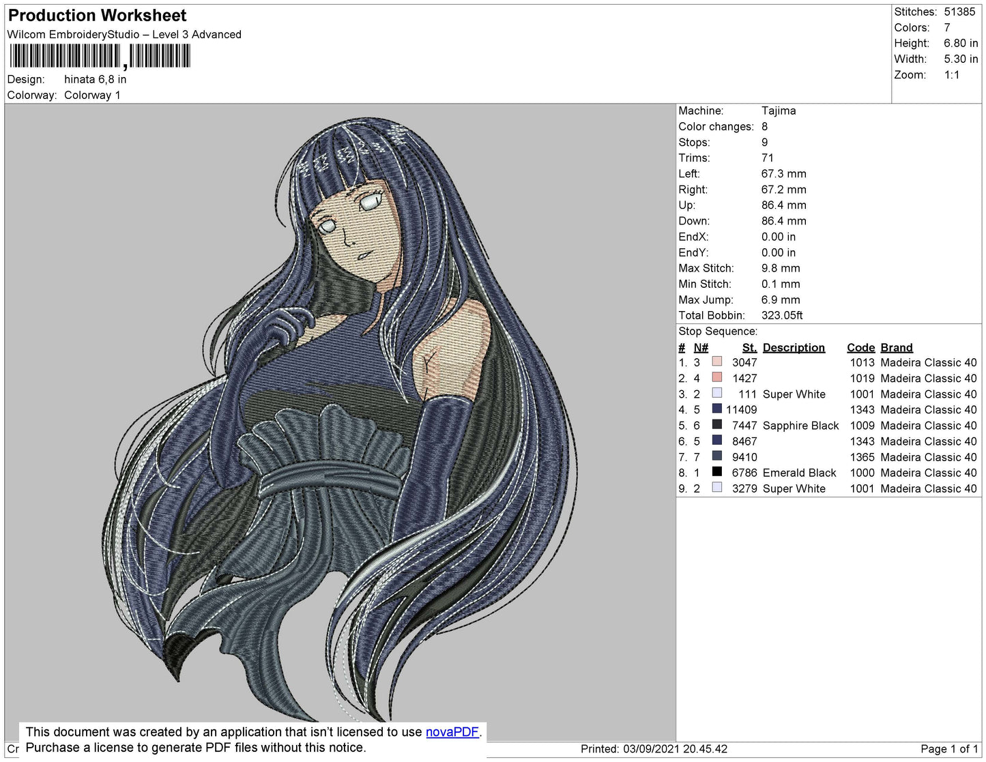This screenshot has height=762, width=986.
Task: Click the Machine value 'Tajima'
Action: point(779,111)
